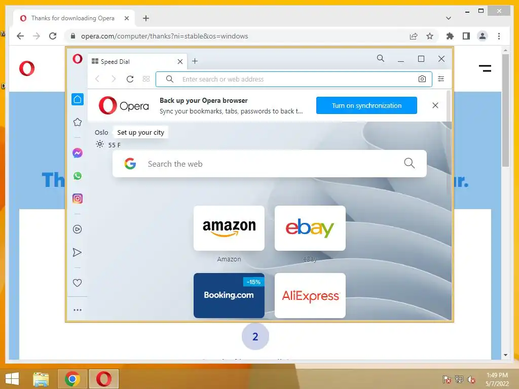Viewport: 519px width, 389px height.
Task: Click the Opera tab search magnifier icon
Action: [381, 59]
